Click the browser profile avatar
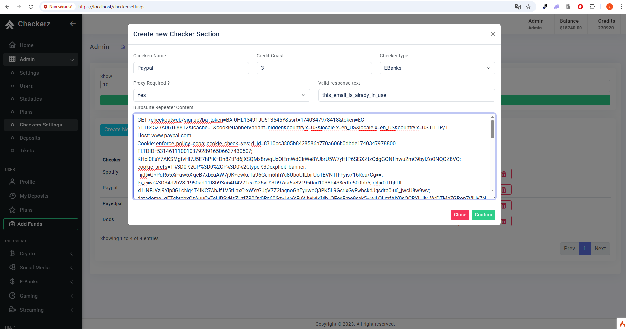 click(610, 7)
